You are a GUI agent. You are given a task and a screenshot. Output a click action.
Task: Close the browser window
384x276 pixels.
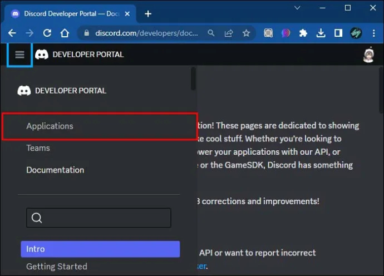(373, 8)
